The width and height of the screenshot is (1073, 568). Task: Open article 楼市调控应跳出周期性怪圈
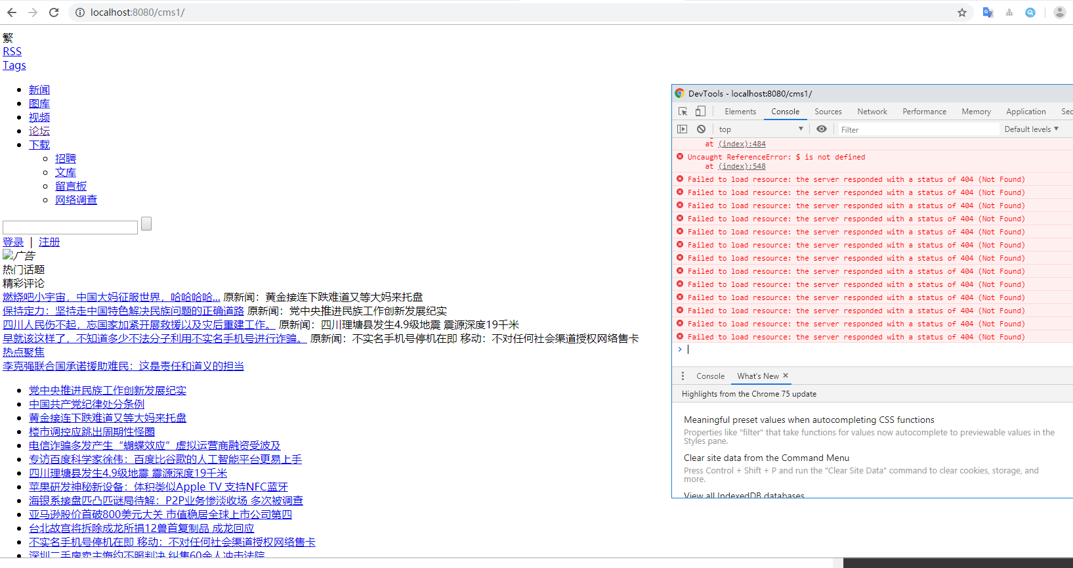pos(92,431)
